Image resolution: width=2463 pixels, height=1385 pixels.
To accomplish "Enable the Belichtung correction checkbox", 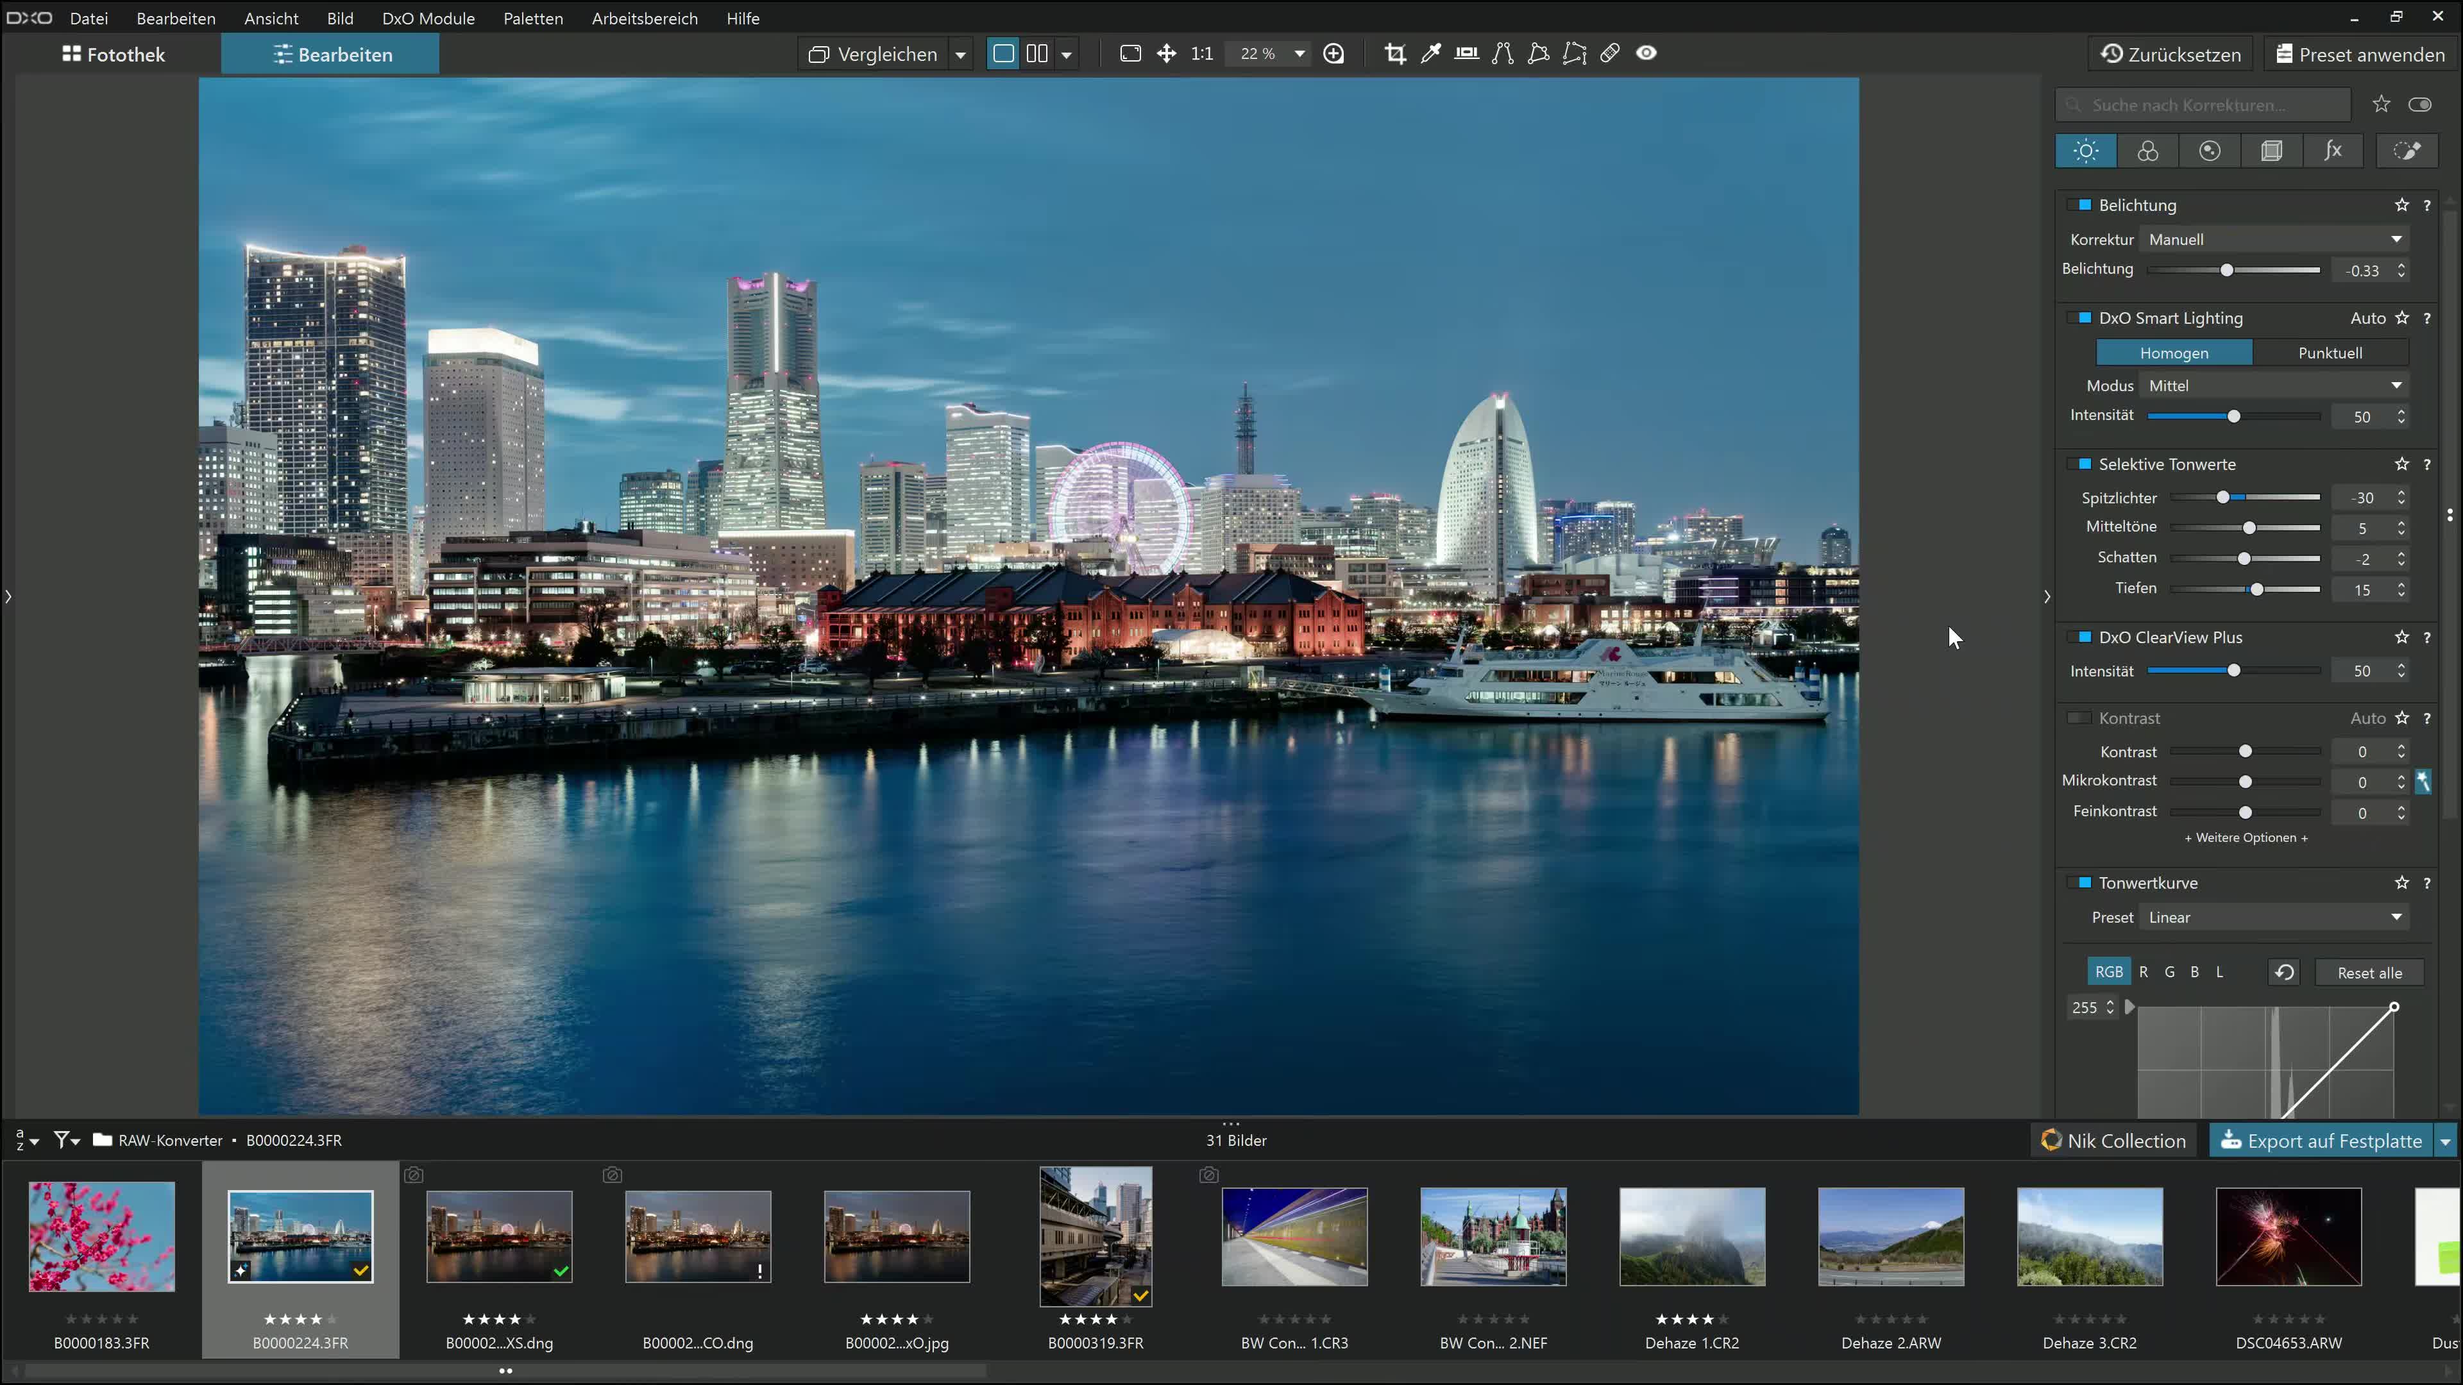I will coord(2081,205).
